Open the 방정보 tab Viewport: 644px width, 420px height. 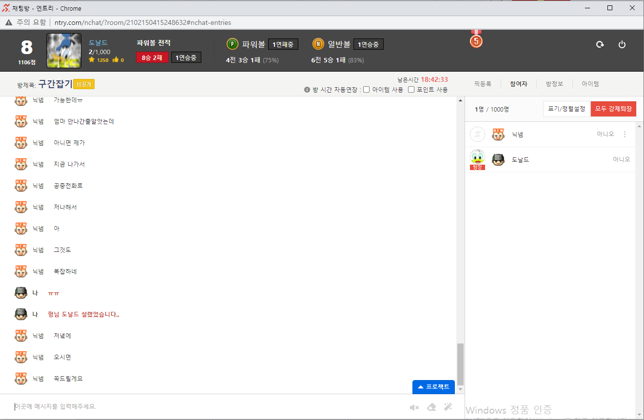point(554,84)
